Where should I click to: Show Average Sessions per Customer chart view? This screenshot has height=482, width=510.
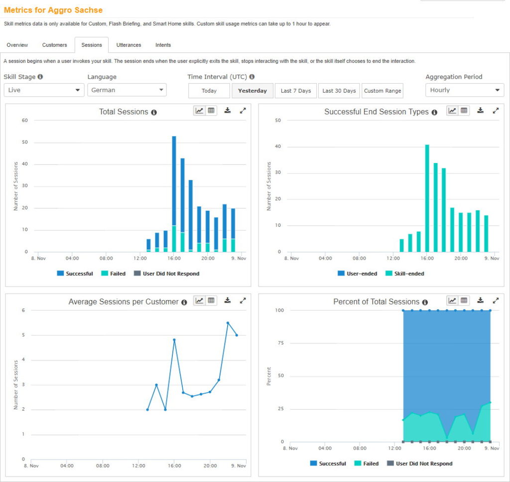[199, 301]
